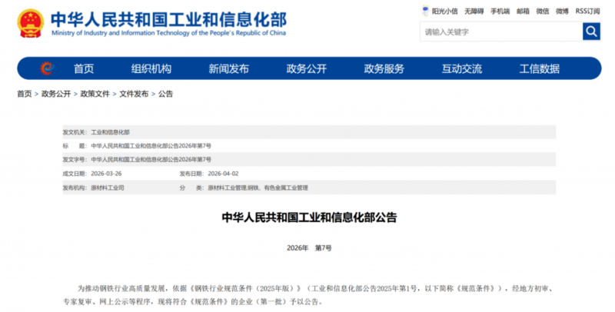This screenshot has height=312, width=615.
Task: Click the national emblem logo
Action: tap(31, 24)
